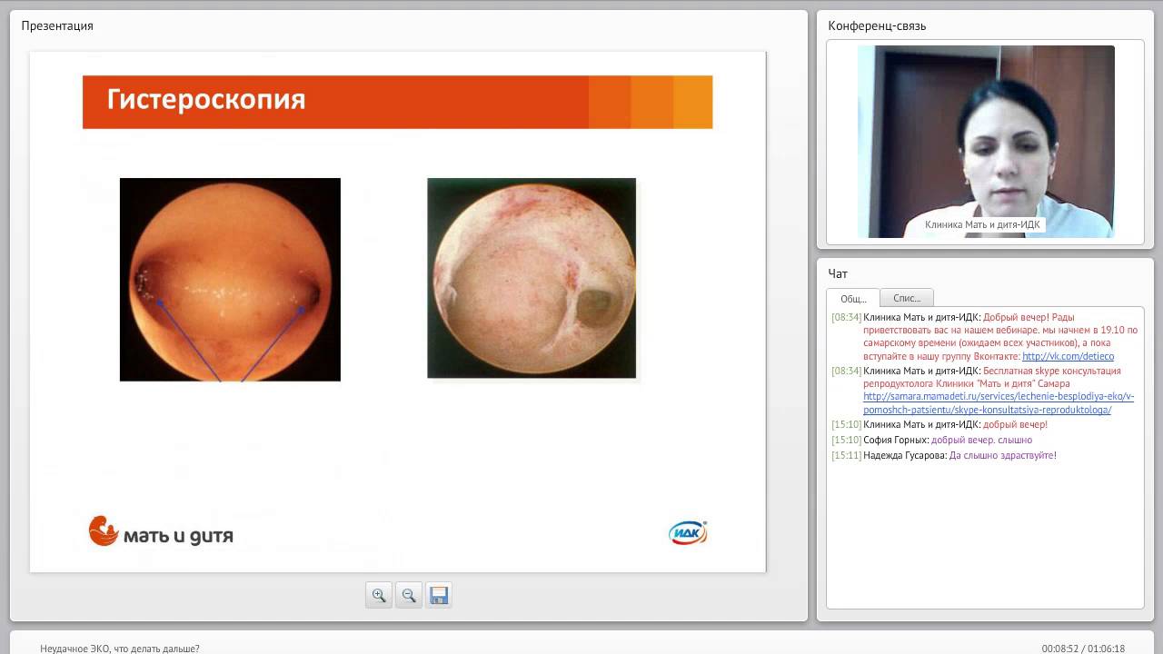The height and width of the screenshot is (654, 1163).
Task: Zoom in on the presentation slide
Action: click(x=379, y=595)
